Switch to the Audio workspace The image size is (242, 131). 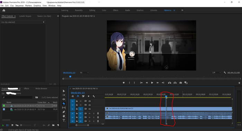point(128,10)
